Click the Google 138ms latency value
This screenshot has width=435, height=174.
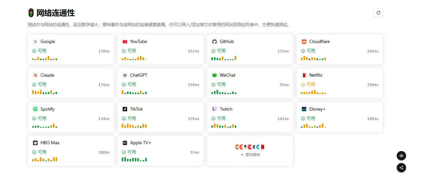tap(104, 51)
